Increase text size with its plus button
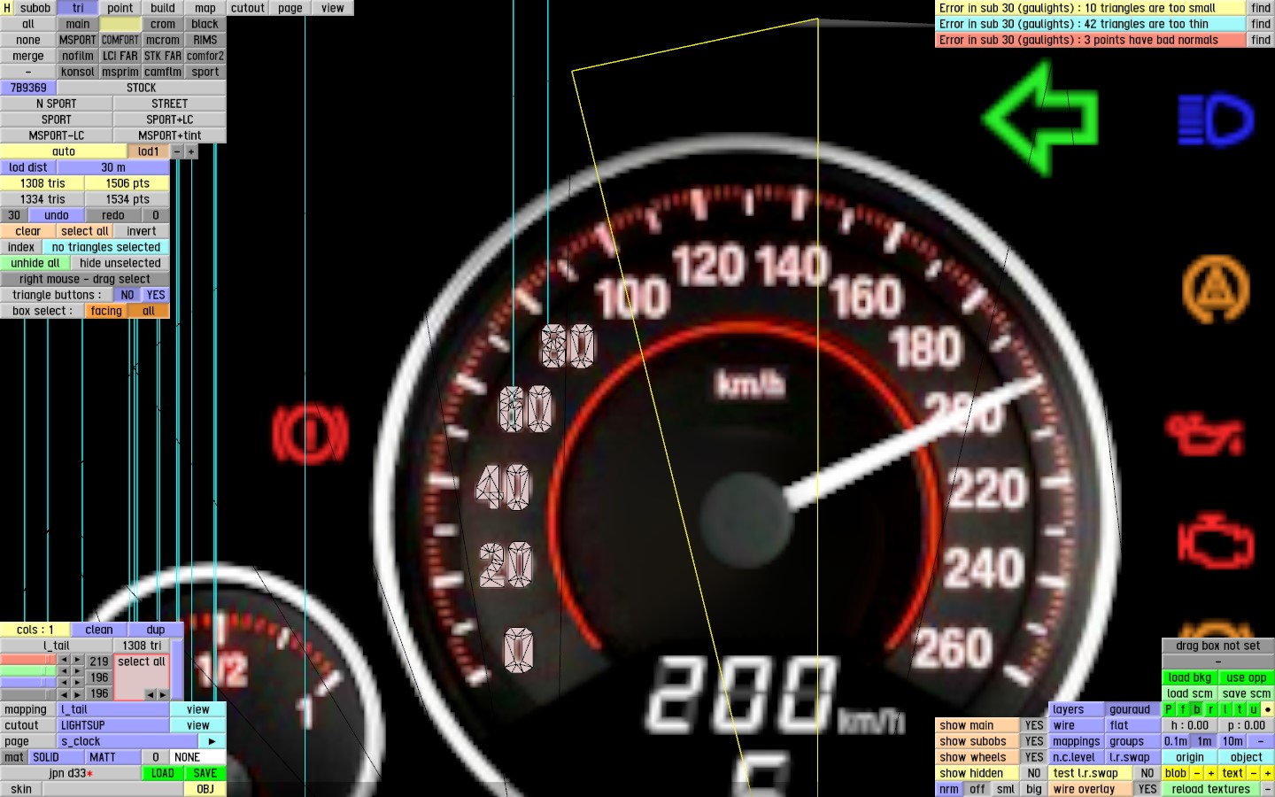The width and height of the screenshot is (1275, 797). (x=1268, y=773)
